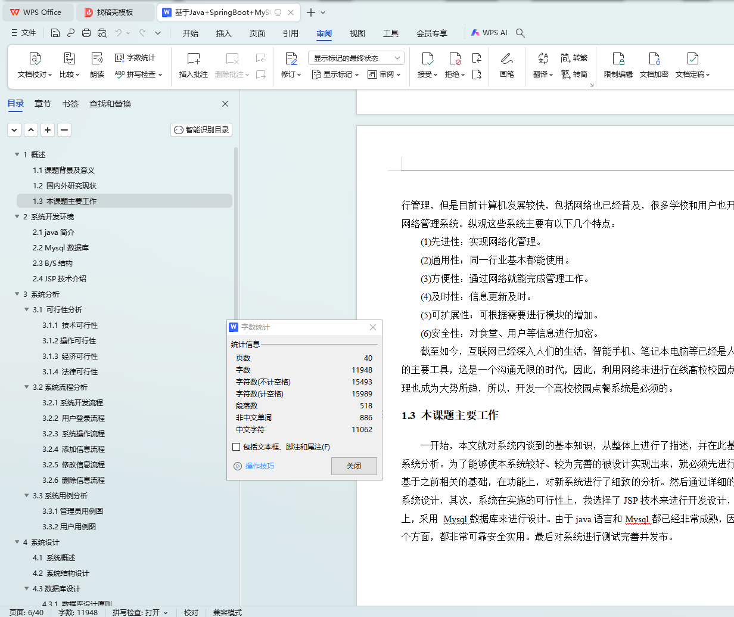
Task: Open the search magnifier beside WPS AI
Action: pos(520,33)
